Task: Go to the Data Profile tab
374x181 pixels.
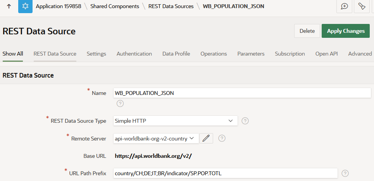Action: click(176, 54)
